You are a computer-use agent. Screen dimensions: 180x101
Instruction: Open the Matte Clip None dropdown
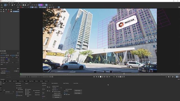coord(12,61)
